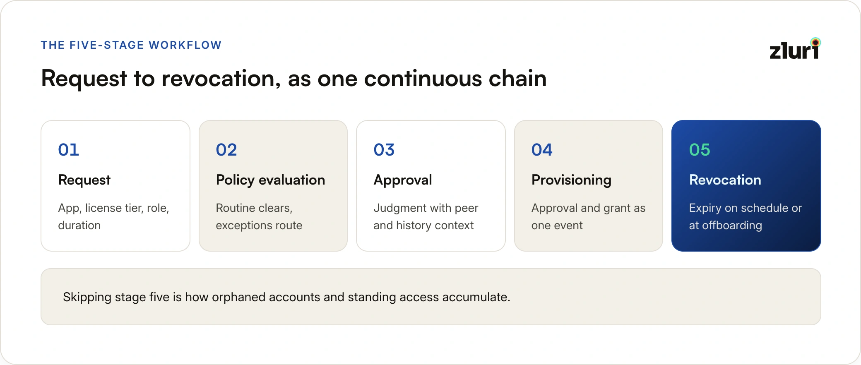The image size is (861, 365).
Task: Open the 03 Approval stage card
Action: [x=431, y=186]
